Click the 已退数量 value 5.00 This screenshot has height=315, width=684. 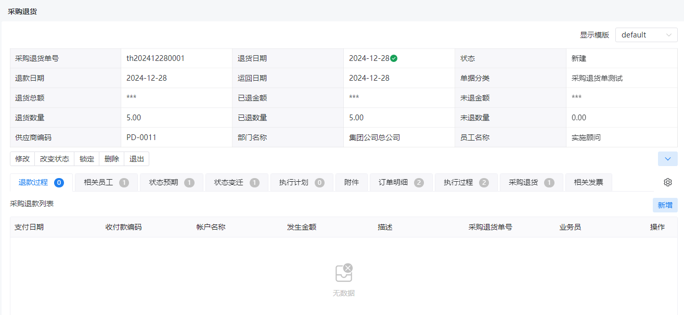[356, 118]
